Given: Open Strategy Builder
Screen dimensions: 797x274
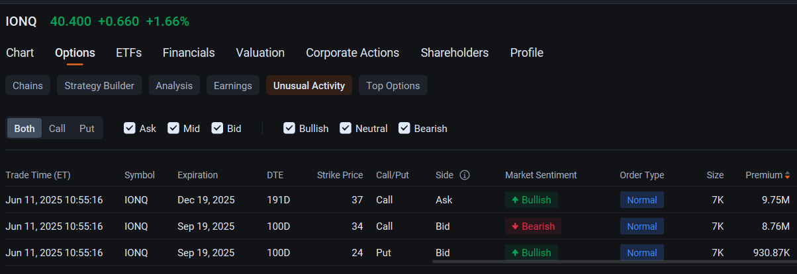Looking at the screenshot, I should [x=99, y=85].
